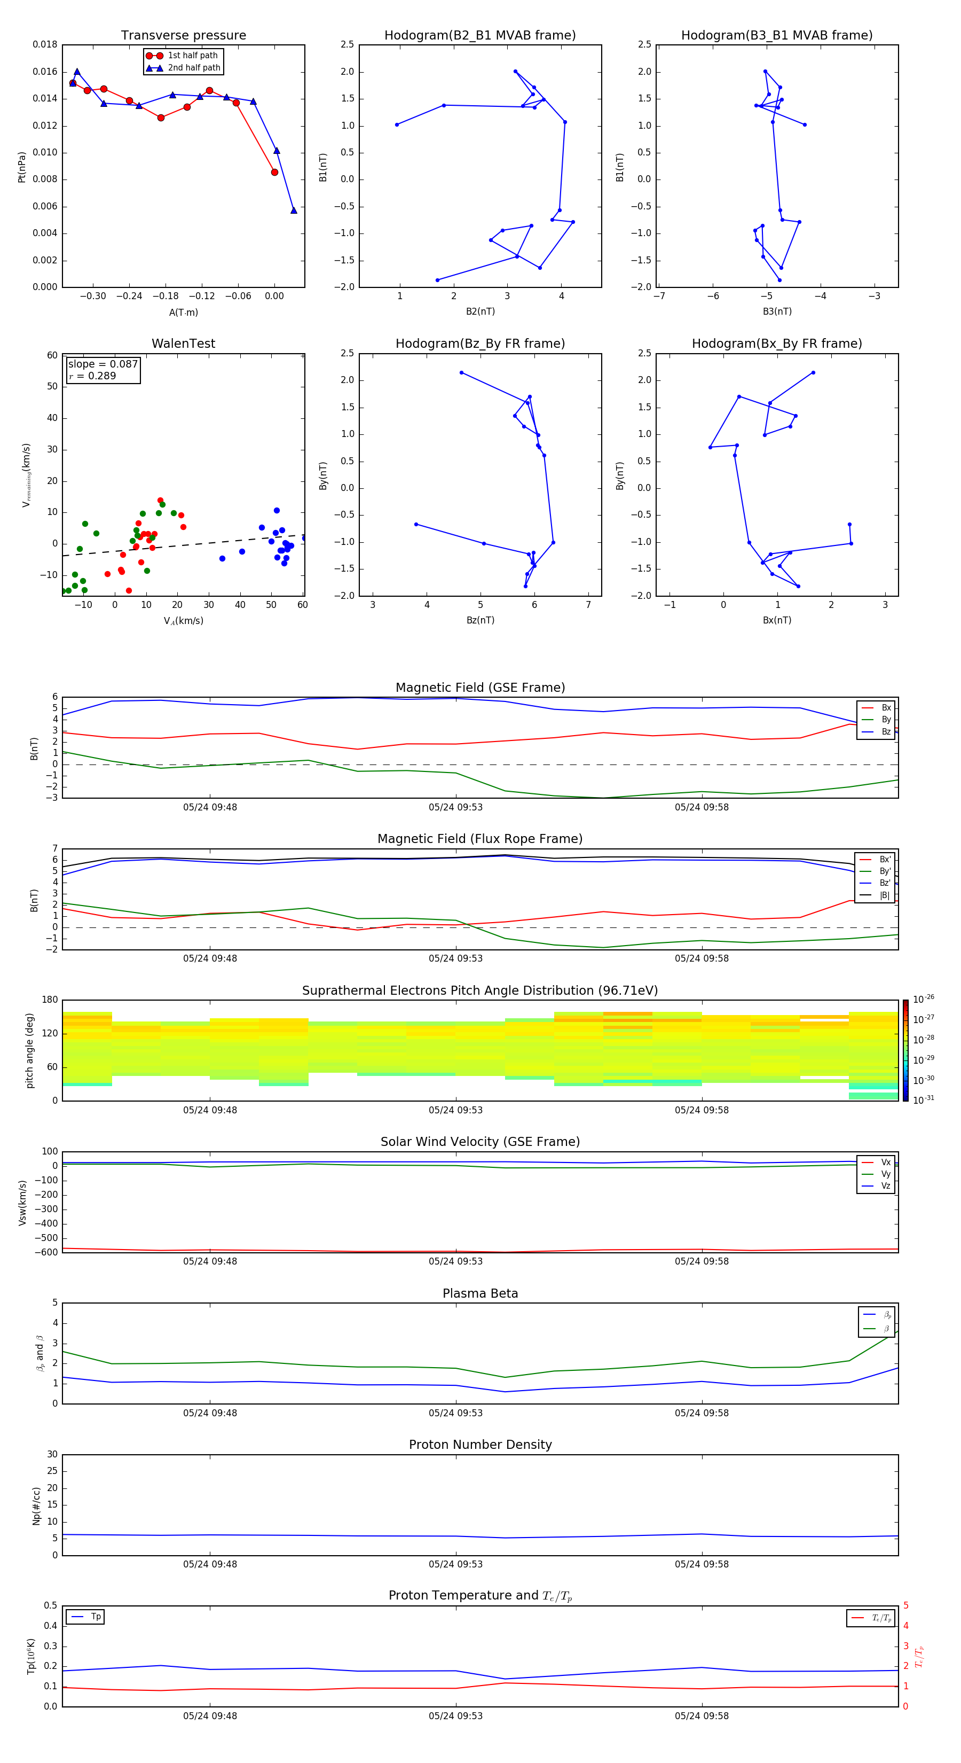Click the 'pitch angle (deg)' axis label
The height and width of the screenshot is (1763, 961).
click(x=29, y=1050)
